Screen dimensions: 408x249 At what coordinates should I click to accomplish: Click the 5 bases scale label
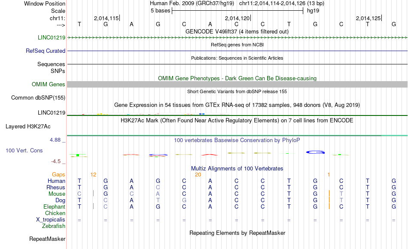coord(160,11)
